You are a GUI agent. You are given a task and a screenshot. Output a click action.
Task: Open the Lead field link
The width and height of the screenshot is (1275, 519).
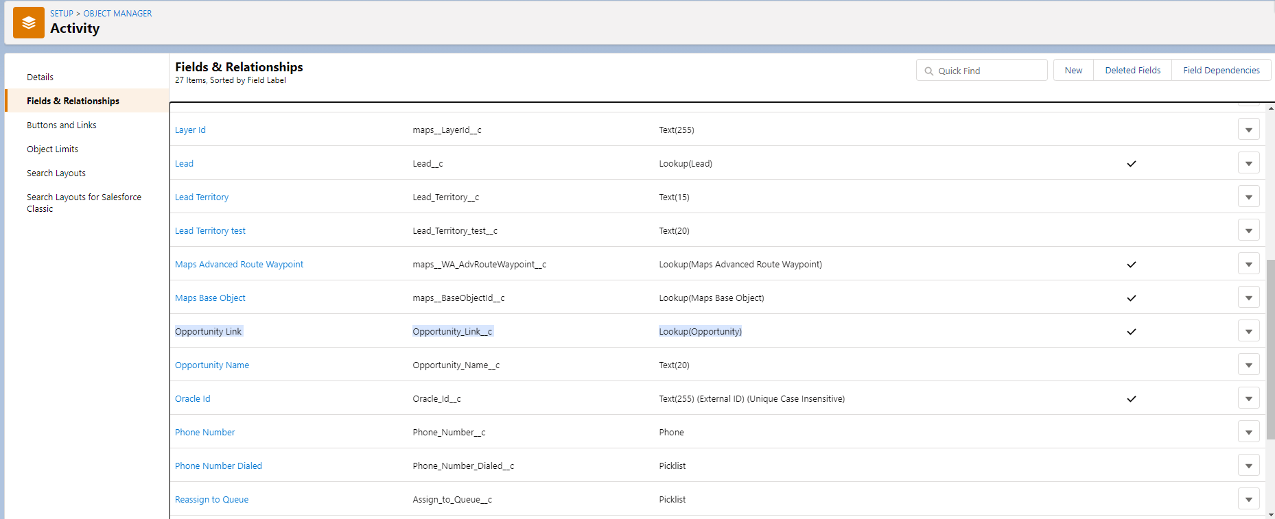(184, 163)
